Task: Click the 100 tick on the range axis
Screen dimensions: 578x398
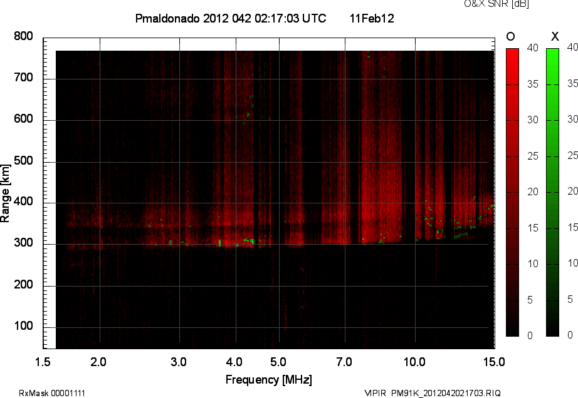Action: click(24, 327)
